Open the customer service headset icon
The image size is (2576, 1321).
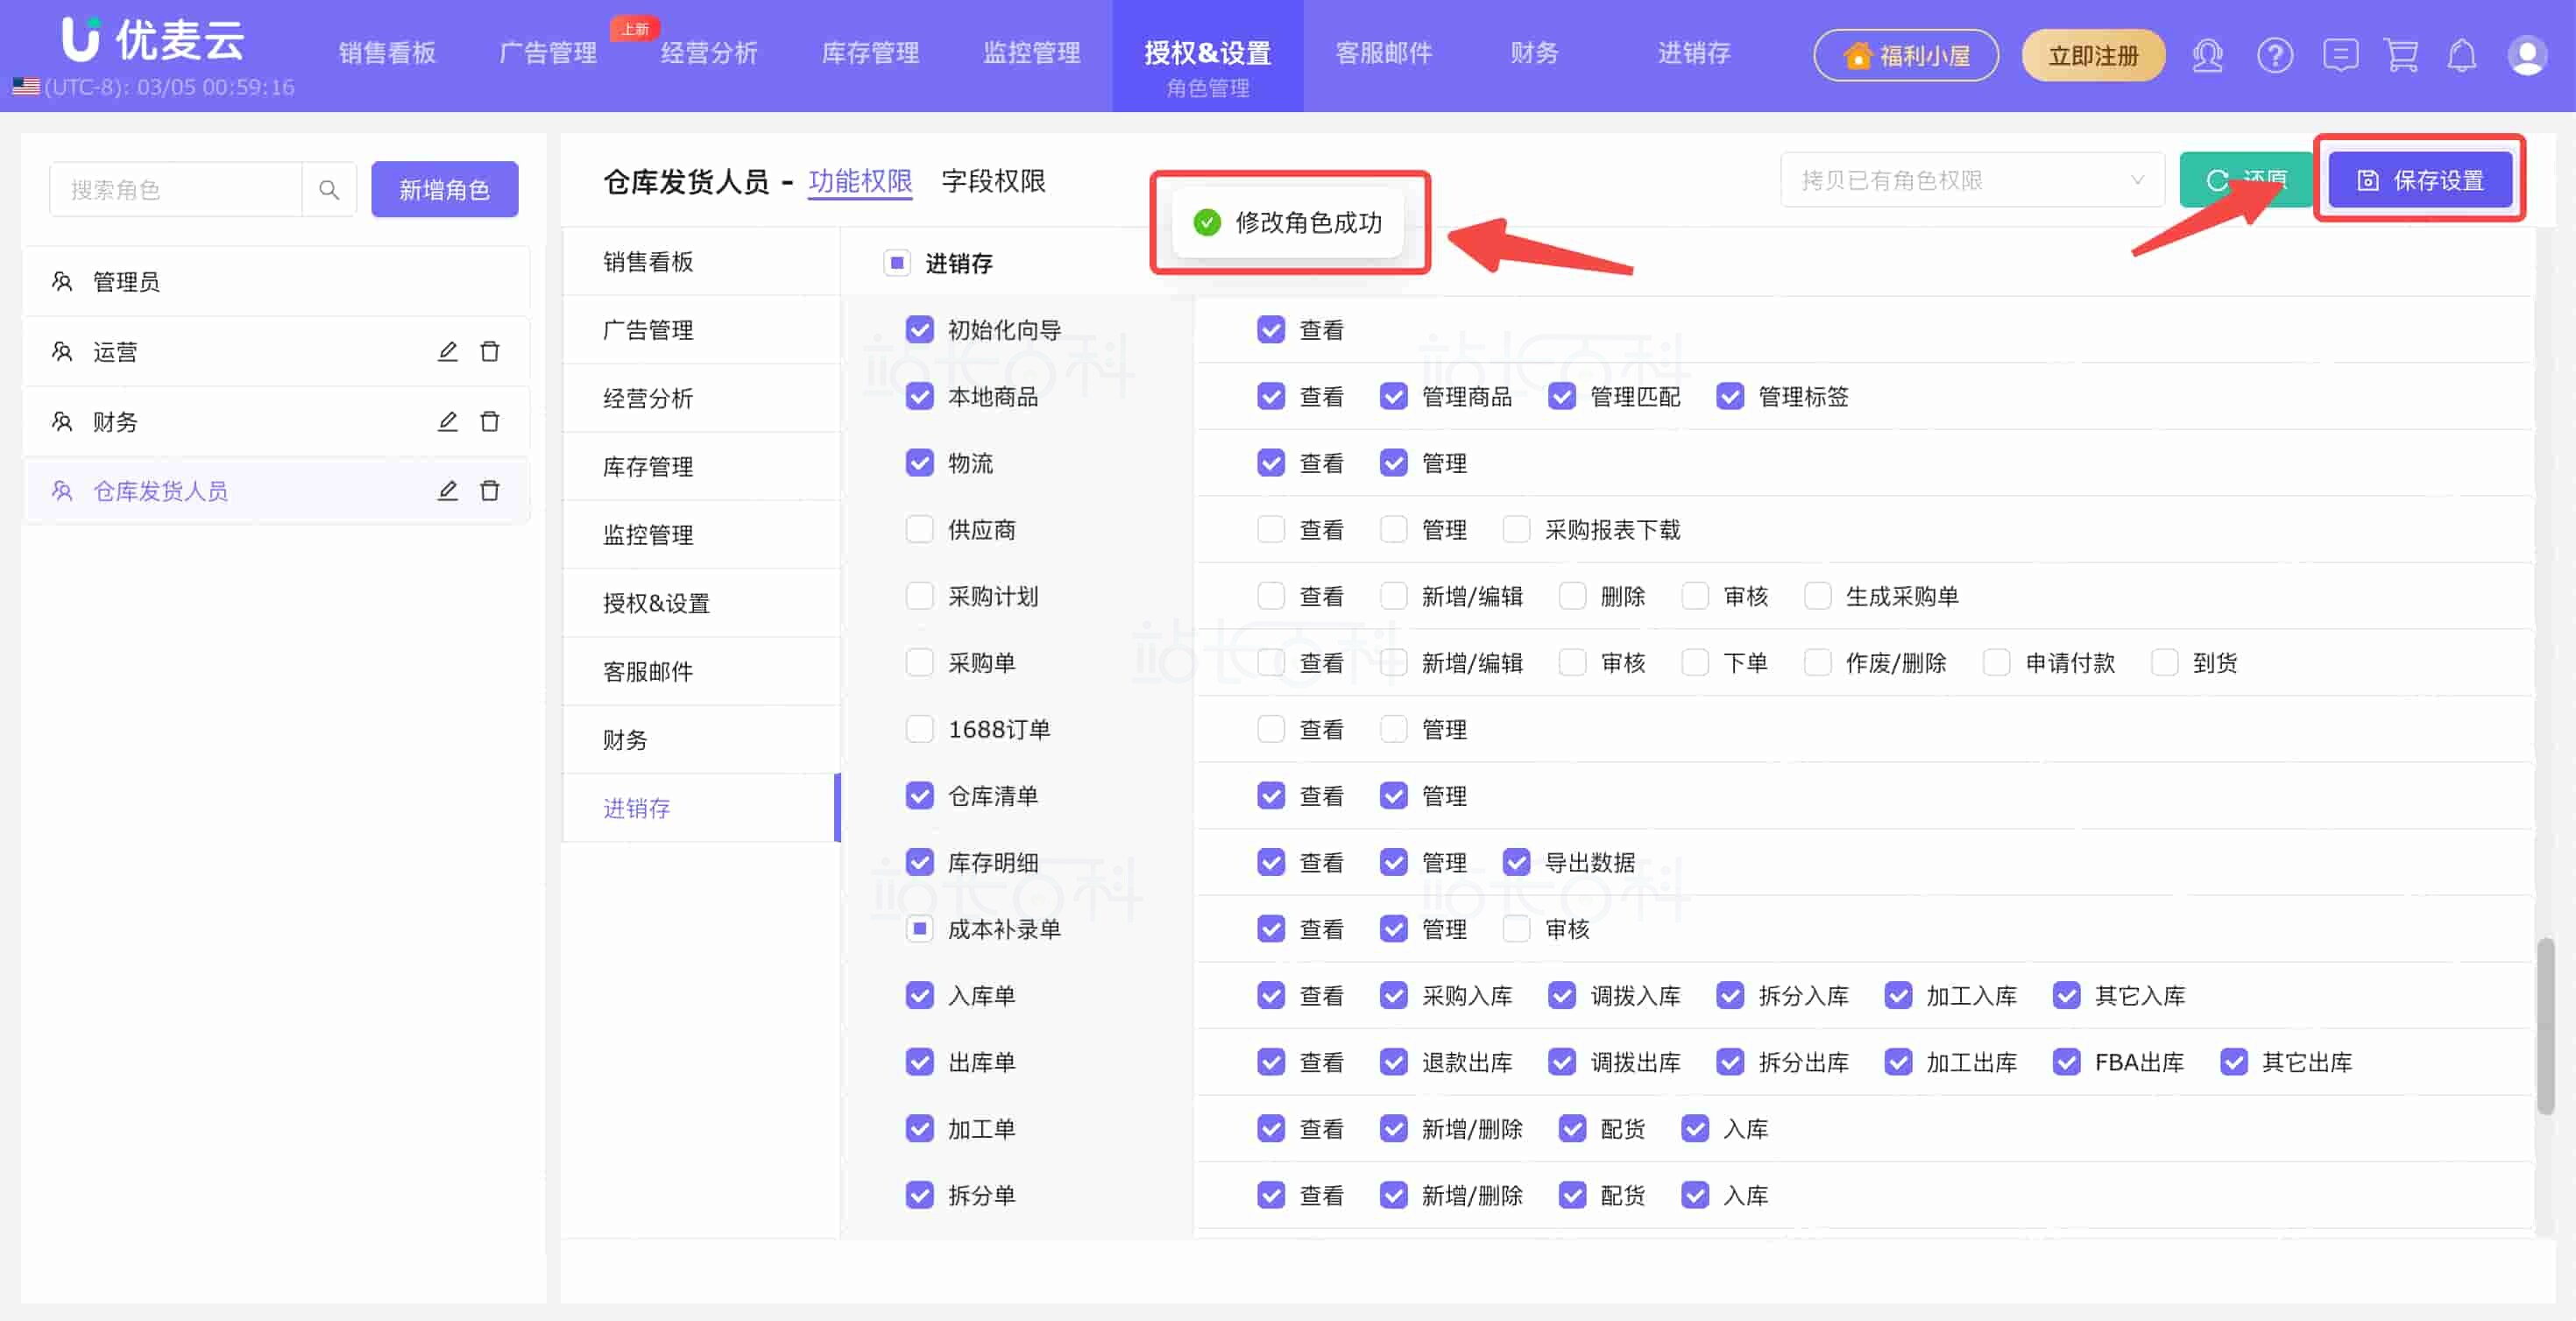(2207, 55)
